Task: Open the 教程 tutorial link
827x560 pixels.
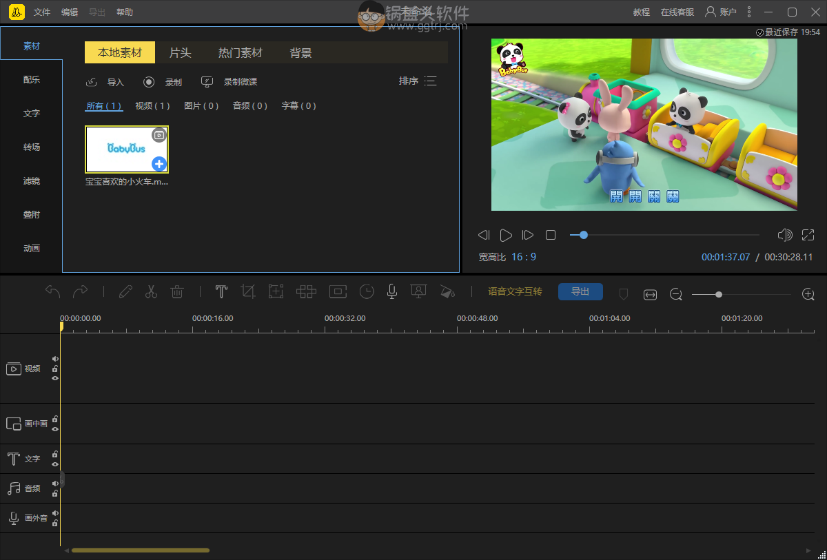Action: pyautogui.click(x=642, y=12)
